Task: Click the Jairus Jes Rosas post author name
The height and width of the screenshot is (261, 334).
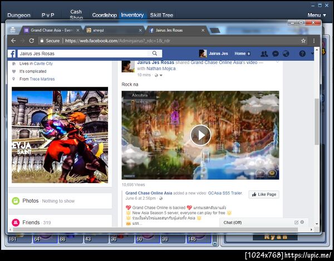Action: [x=155, y=62]
